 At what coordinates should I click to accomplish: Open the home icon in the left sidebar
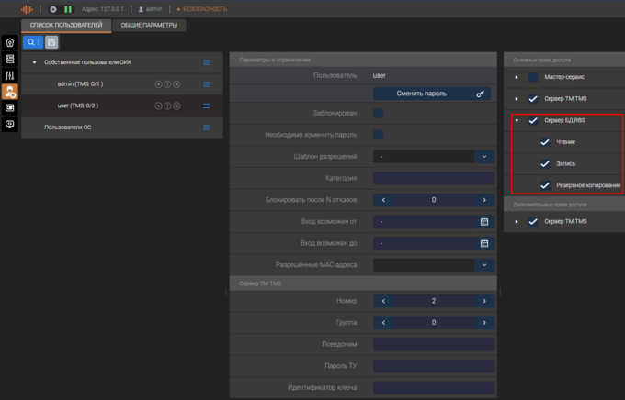click(x=10, y=42)
